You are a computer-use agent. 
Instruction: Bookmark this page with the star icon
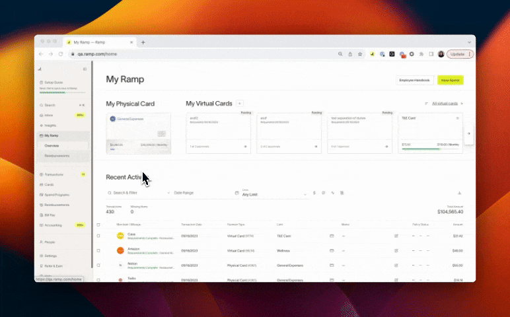point(360,54)
